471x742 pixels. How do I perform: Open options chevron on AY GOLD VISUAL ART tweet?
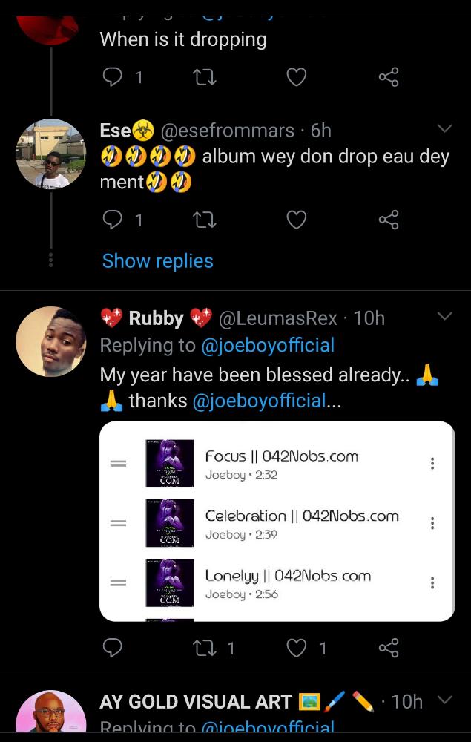pyautogui.click(x=444, y=700)
